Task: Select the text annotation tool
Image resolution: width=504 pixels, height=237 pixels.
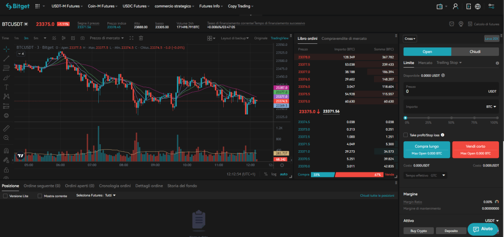Action: pos(6,87)
